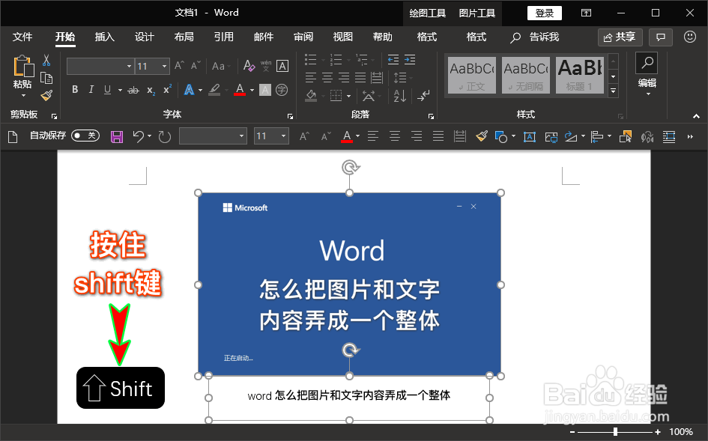This screenshot has width=708, height=441.
Task: Click text highlight color pen
Action: [x=214, y=90]
